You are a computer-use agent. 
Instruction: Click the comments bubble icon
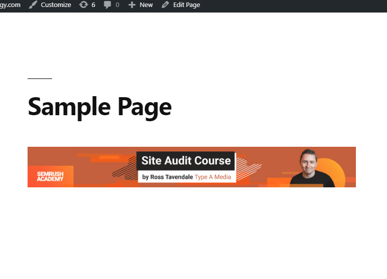click(107, 5)
